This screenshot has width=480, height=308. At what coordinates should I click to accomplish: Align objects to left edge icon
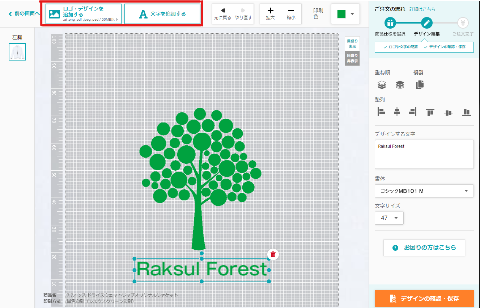tap(381, 112)
